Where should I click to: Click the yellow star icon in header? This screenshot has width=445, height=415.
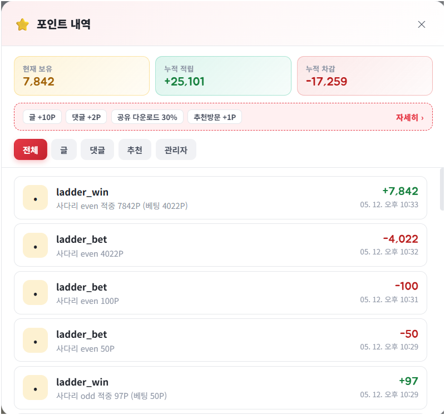pyautogui.click(x=22, y=24)
